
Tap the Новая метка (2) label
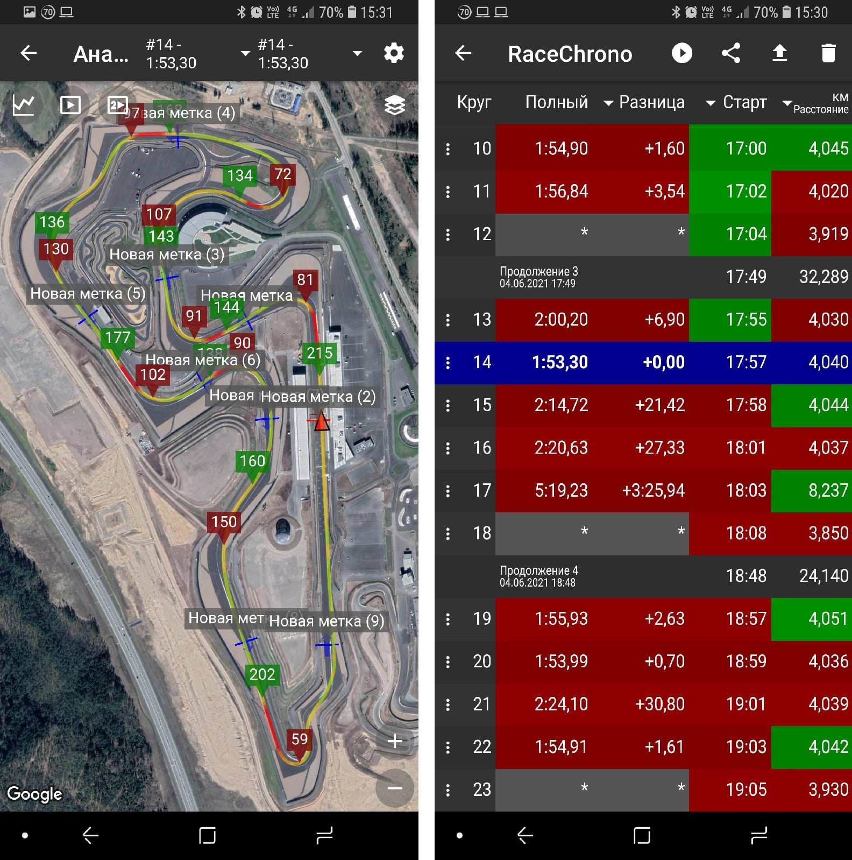click(x=318, y=397)
